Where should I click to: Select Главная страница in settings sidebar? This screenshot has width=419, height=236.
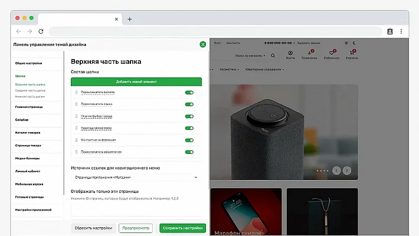point(29,107)
